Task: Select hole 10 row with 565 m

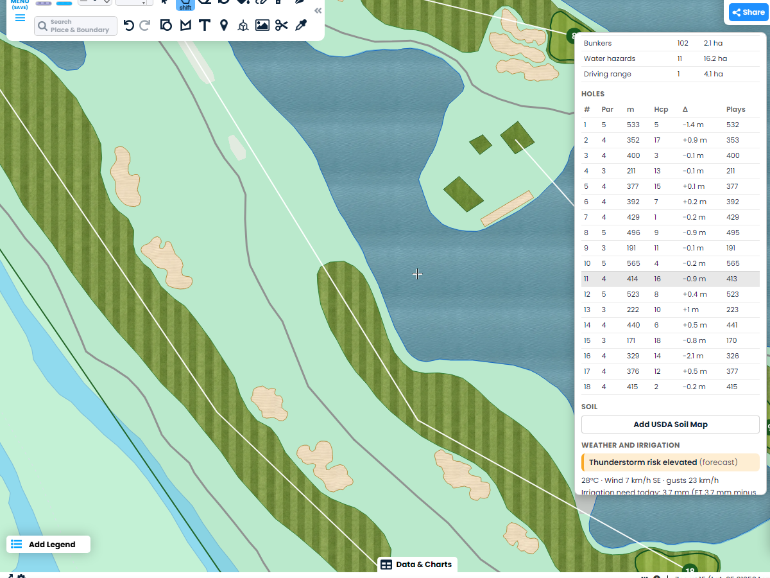Action: pyautogui.click(x=671, y=263)
